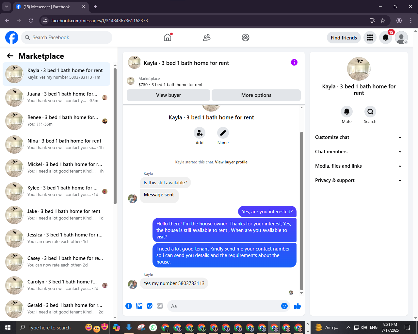The width and height of the screenshot is (418, 334).
Task: Add people to the Kayla chat
Action: (x=200, y=133)
